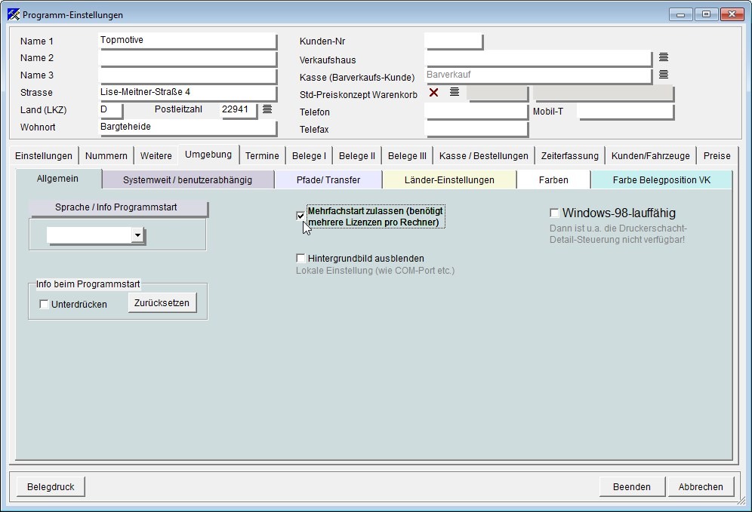Open the list icon next to Verkaufshaus field
The image size is (752, 512).
(x=663, y=57)
